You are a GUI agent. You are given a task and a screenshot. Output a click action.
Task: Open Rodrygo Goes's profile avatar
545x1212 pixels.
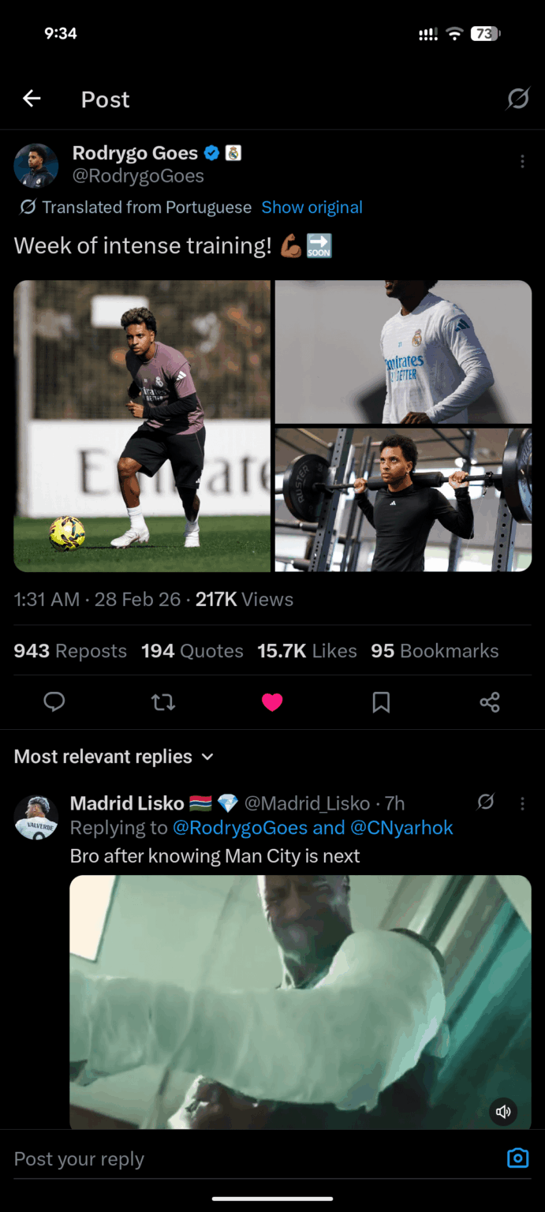click(x=35, y=166)
